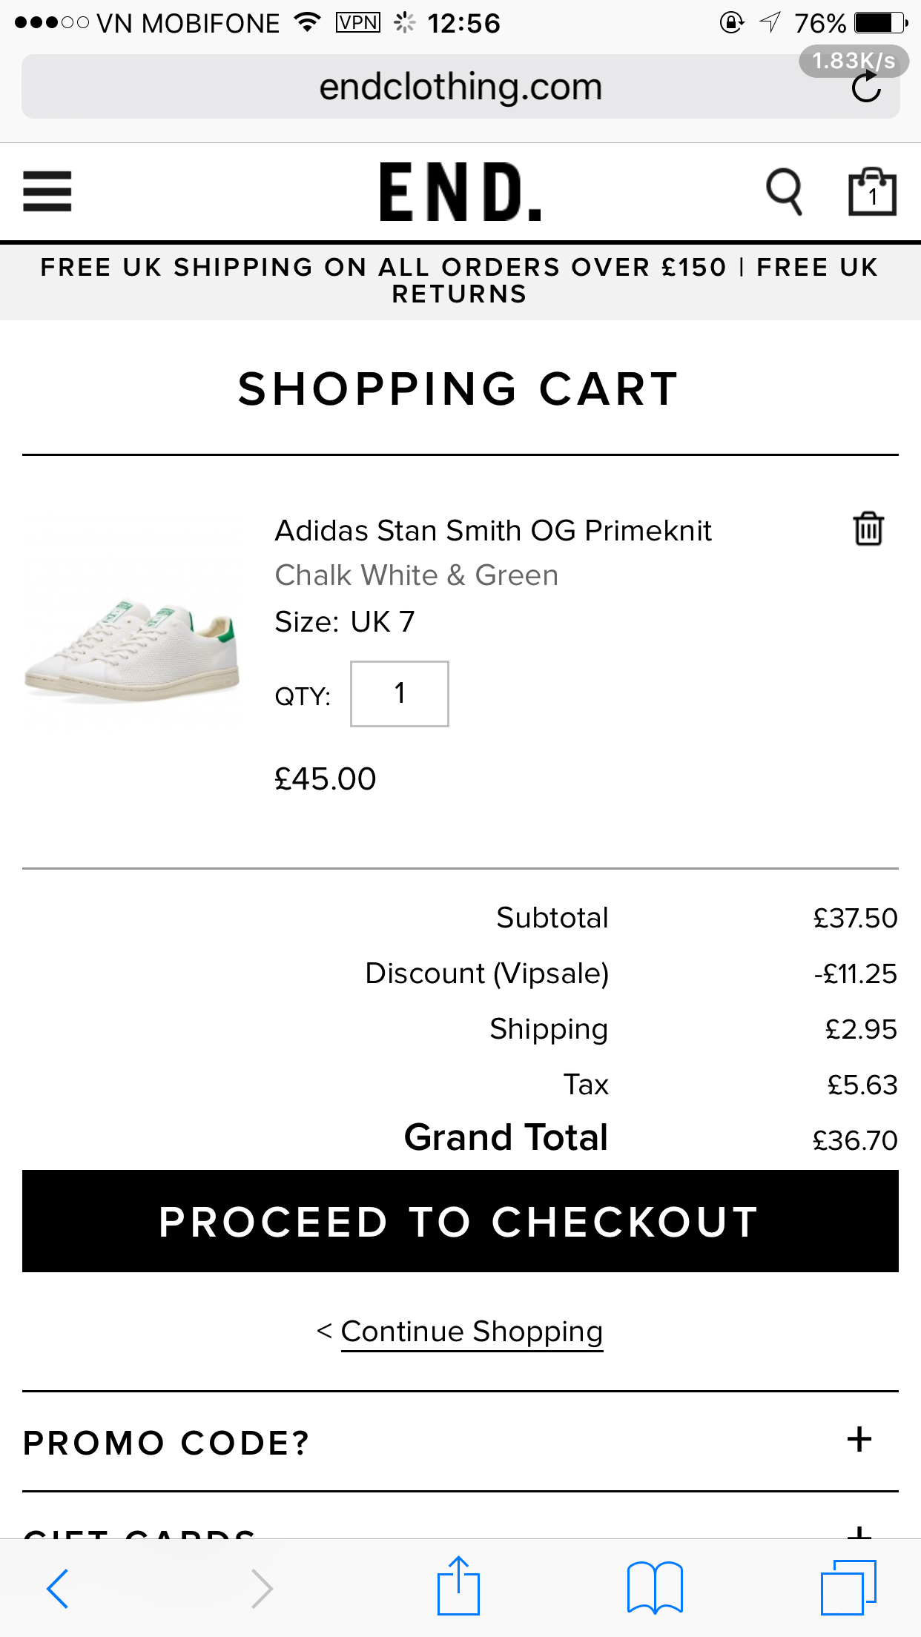
Task: Reload the page in Safari
Action: pyautogui.click(x=865, y=88)
